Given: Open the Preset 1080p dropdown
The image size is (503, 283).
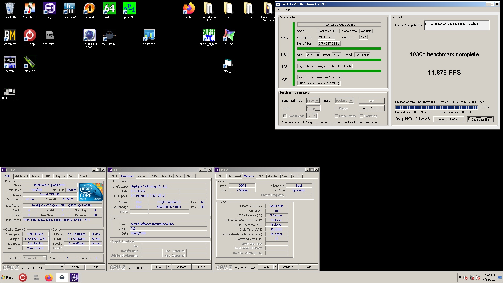Looking at the screenshot, I should 313,108.
